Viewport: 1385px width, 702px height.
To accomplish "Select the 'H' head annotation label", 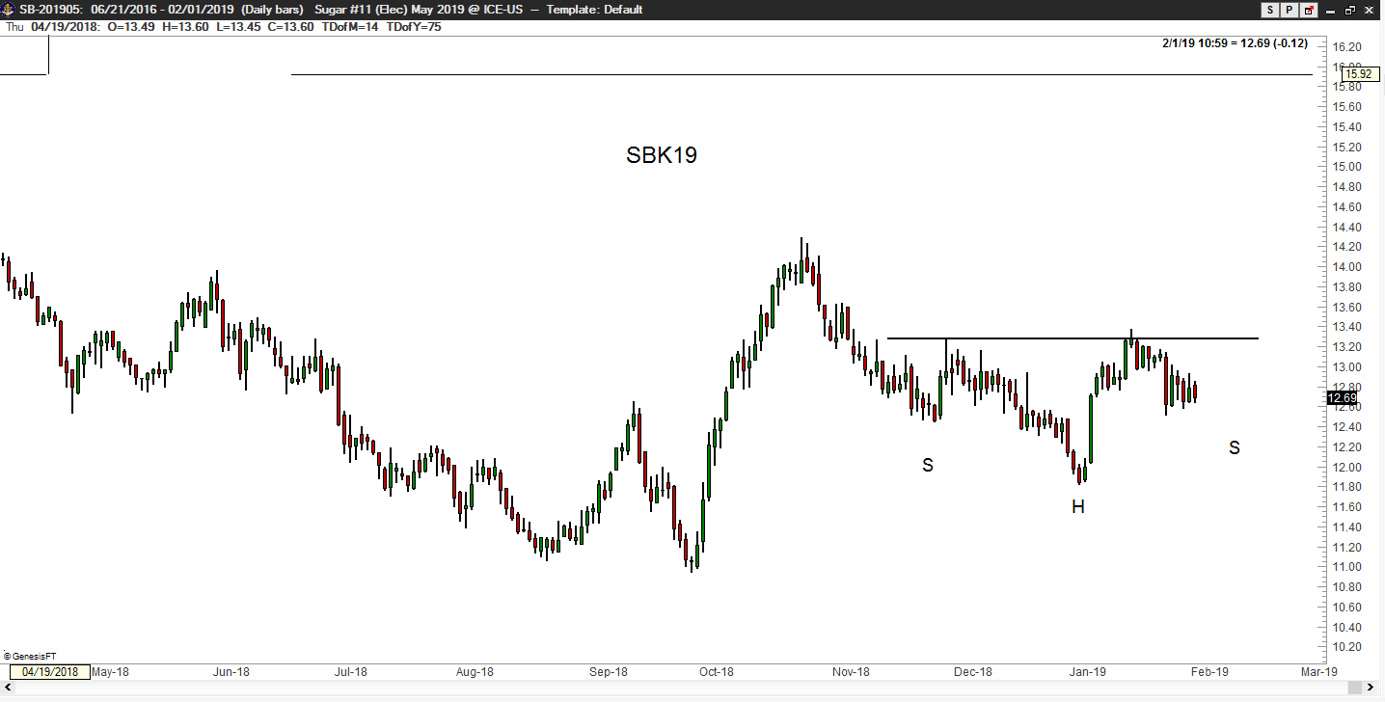I will [x=1078, y=506].
